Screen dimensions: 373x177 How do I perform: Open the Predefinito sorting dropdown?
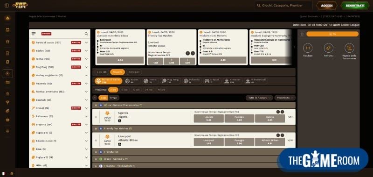click(x=285, y=98)
